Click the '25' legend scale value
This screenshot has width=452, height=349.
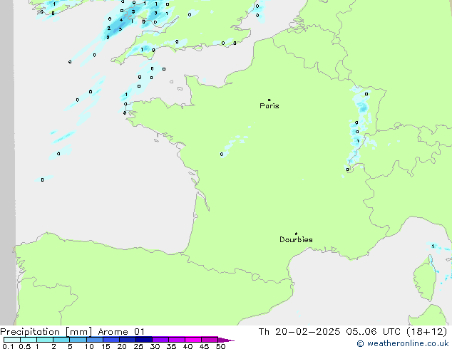138,346
